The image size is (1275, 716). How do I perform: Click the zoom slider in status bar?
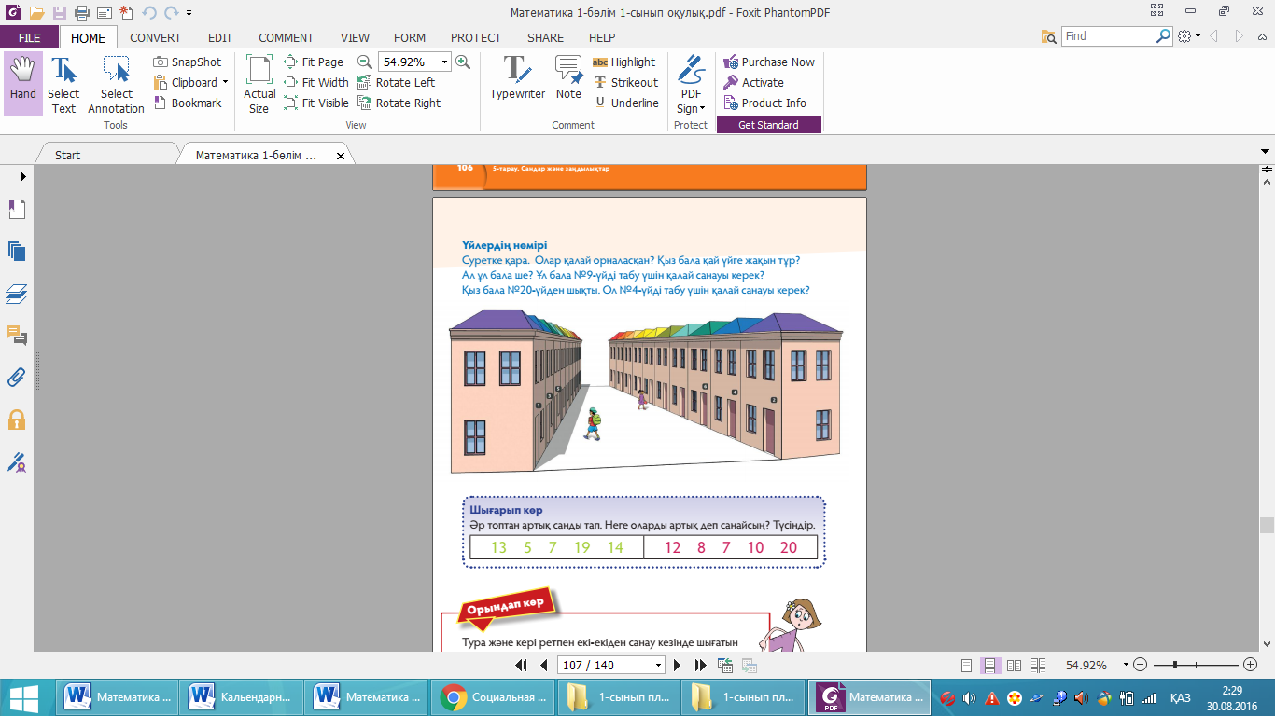point(1175,665)
